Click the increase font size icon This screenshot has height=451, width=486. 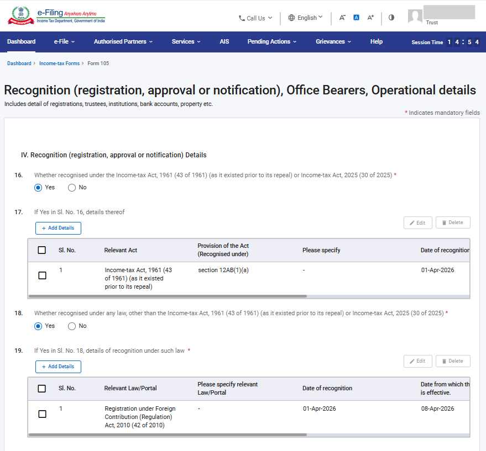[x=371, y=18]
